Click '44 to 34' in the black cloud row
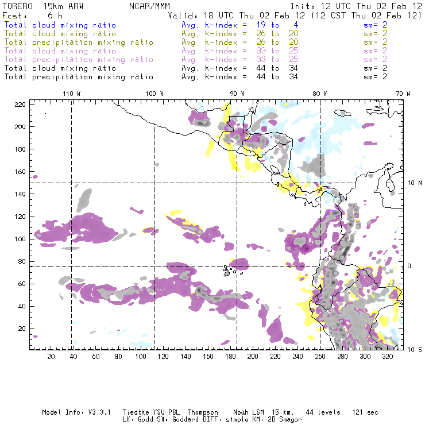425x425 pixels. pyautogui.click(x=277, y=68)
